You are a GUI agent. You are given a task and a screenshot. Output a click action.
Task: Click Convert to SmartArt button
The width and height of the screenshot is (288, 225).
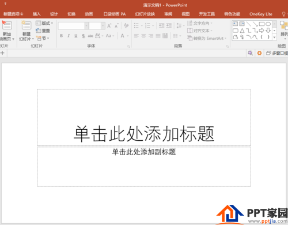point(207,38)
